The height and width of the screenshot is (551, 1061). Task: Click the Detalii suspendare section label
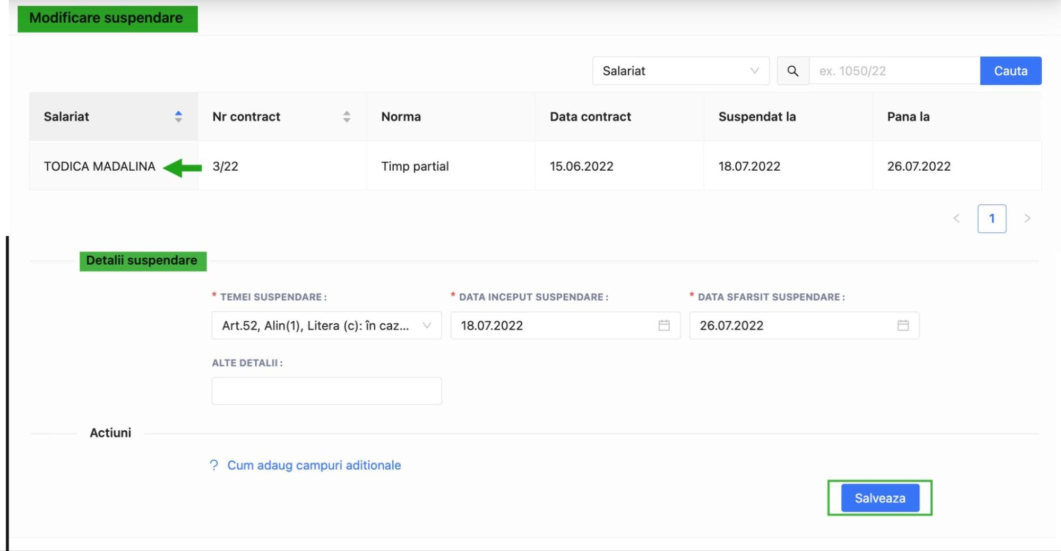[x=143, y=261]
